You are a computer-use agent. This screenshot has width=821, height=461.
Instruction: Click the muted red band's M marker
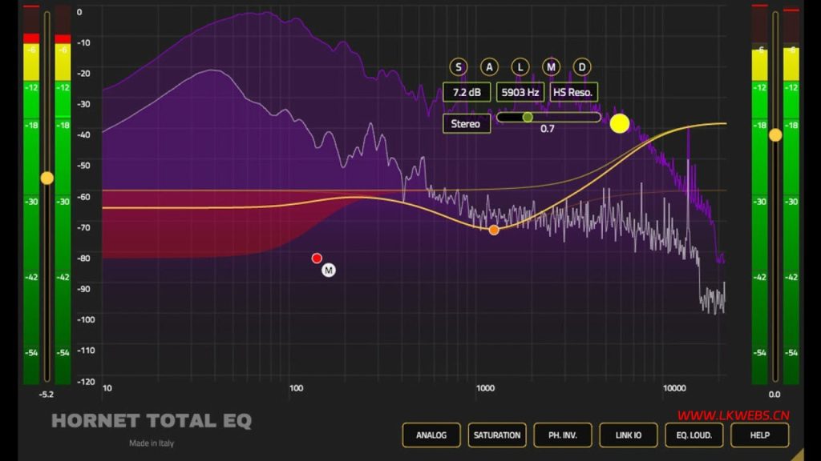tap(328, 271)
